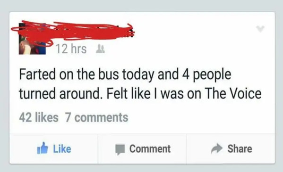The width and height of the screenshot is (283, 172).
Task: View who liked via 42 likes
Action: click(39, 117)
